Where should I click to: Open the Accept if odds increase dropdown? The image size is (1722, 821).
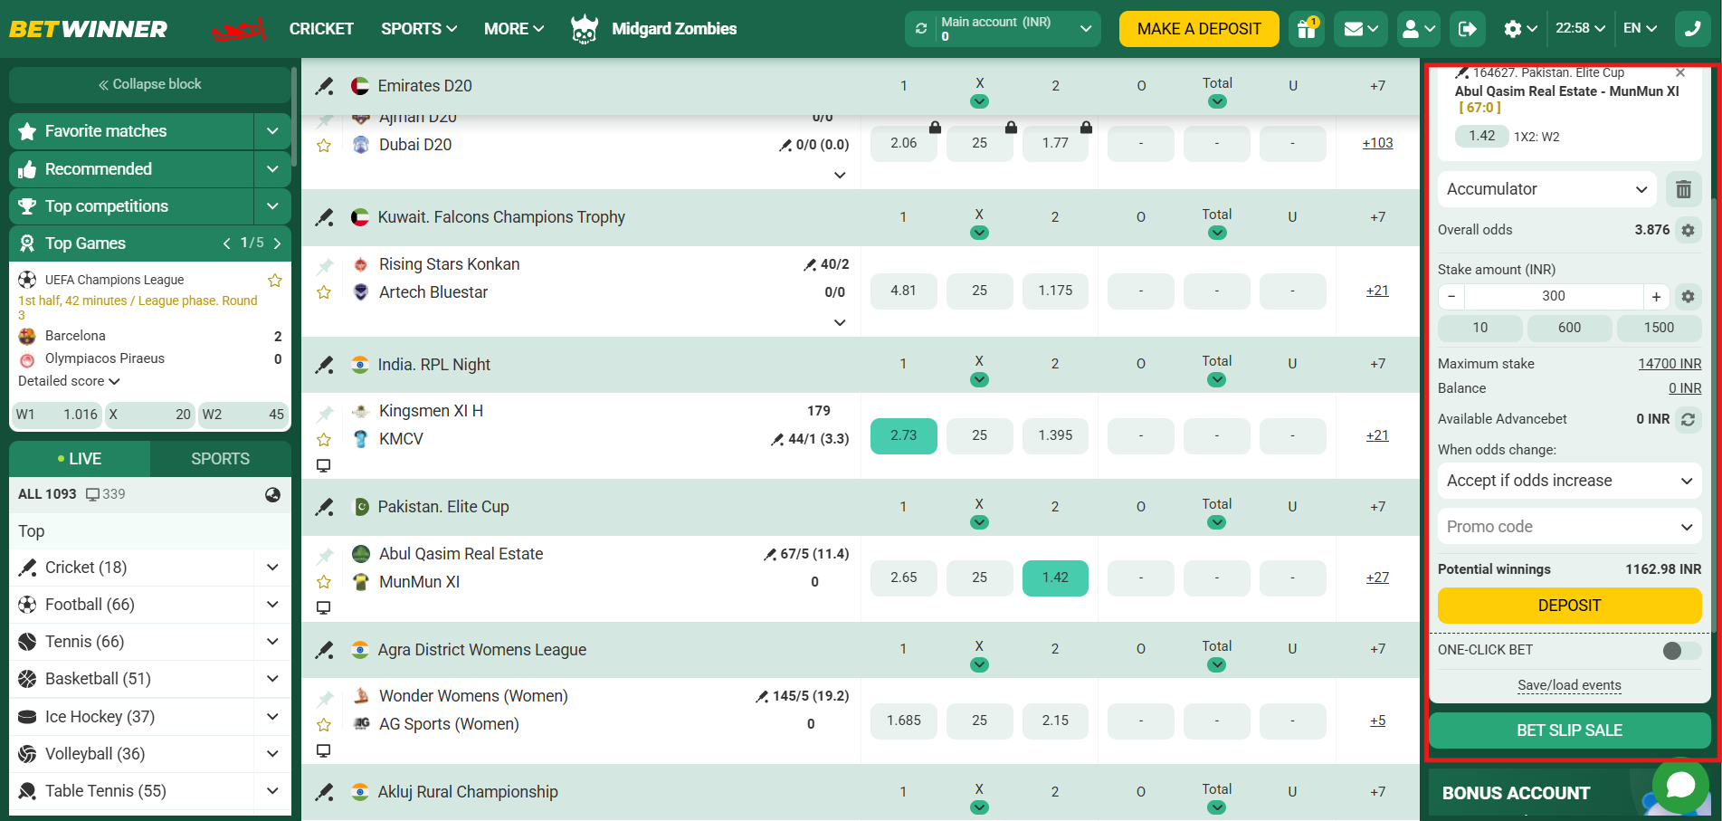(1568, 481)
